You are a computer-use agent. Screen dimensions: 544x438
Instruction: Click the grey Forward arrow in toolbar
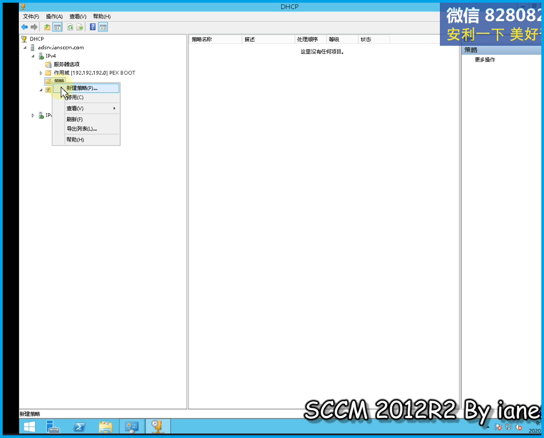[x=34, y=27]
